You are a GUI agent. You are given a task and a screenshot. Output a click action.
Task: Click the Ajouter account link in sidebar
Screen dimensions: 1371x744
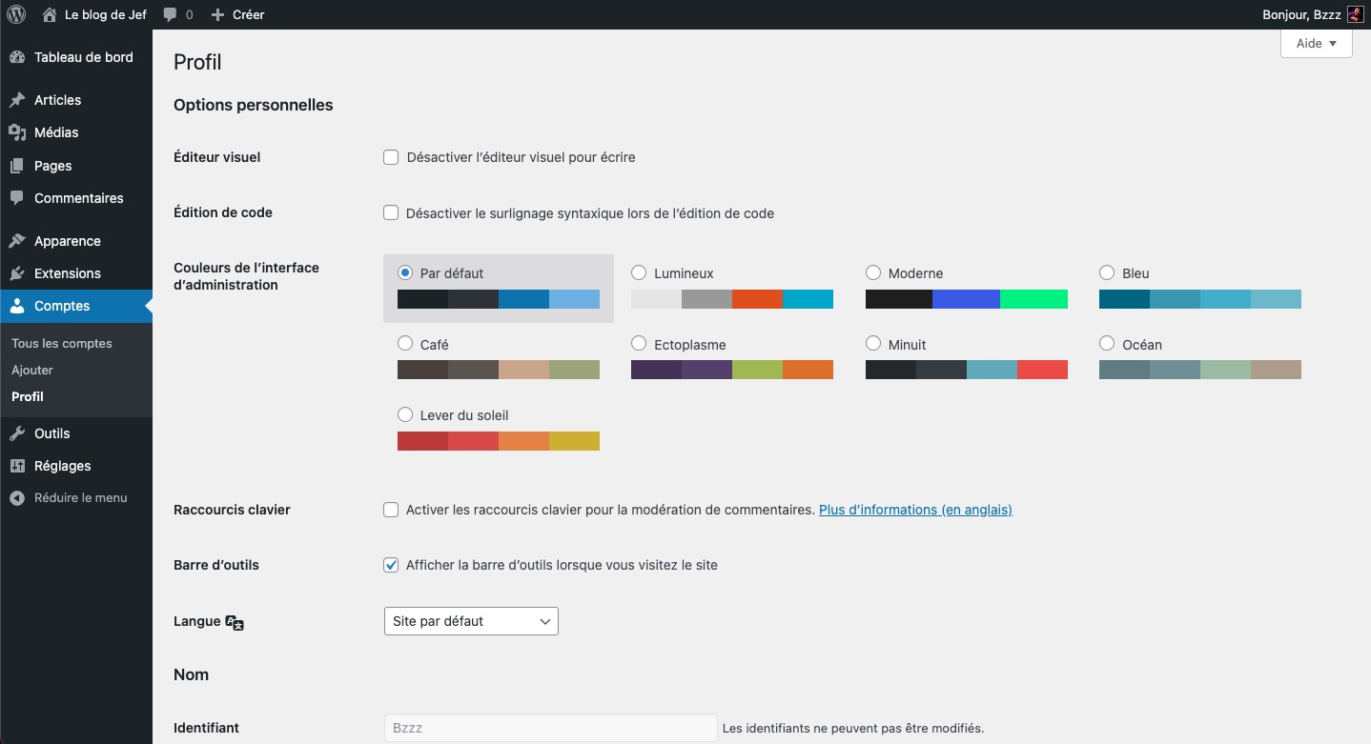click(x=32, y=370)
